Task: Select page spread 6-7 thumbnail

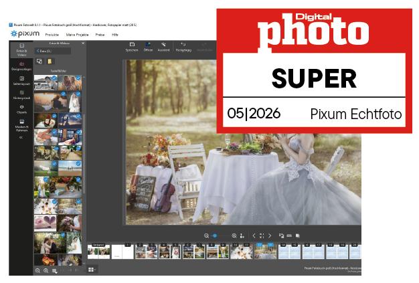Action: (x=193, y=252)
